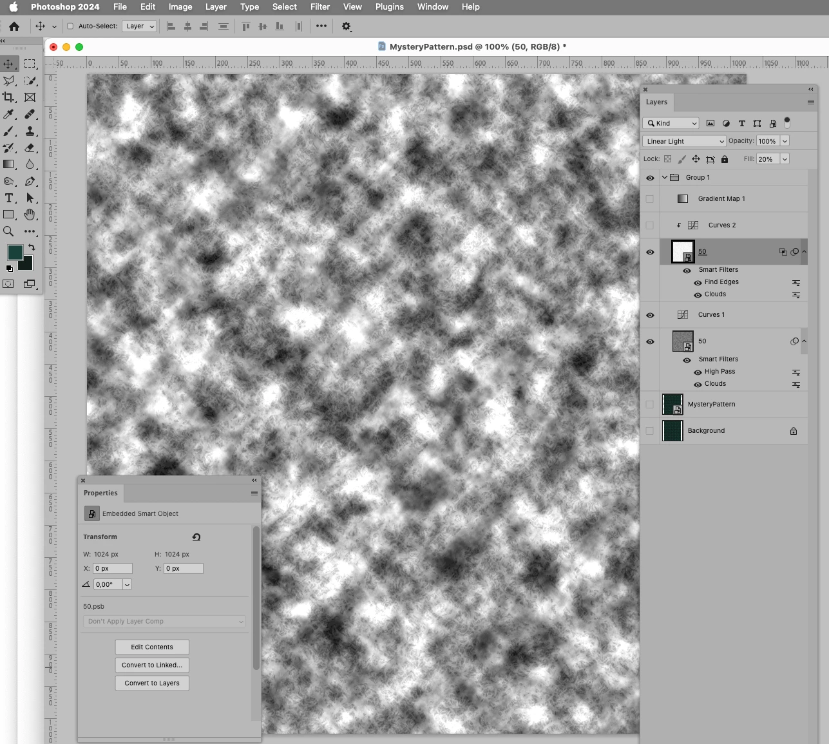The height and width of the screenshot is (744, 829).
Task: Open the Auto-Select Layer dropdown
Action: [140, 26]
